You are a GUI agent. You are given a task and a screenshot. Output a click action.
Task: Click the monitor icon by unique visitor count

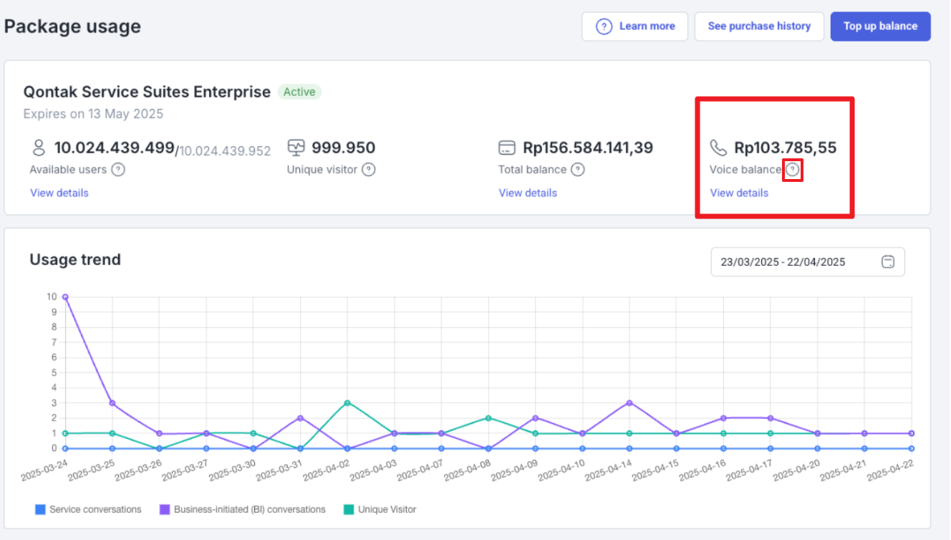296,148
